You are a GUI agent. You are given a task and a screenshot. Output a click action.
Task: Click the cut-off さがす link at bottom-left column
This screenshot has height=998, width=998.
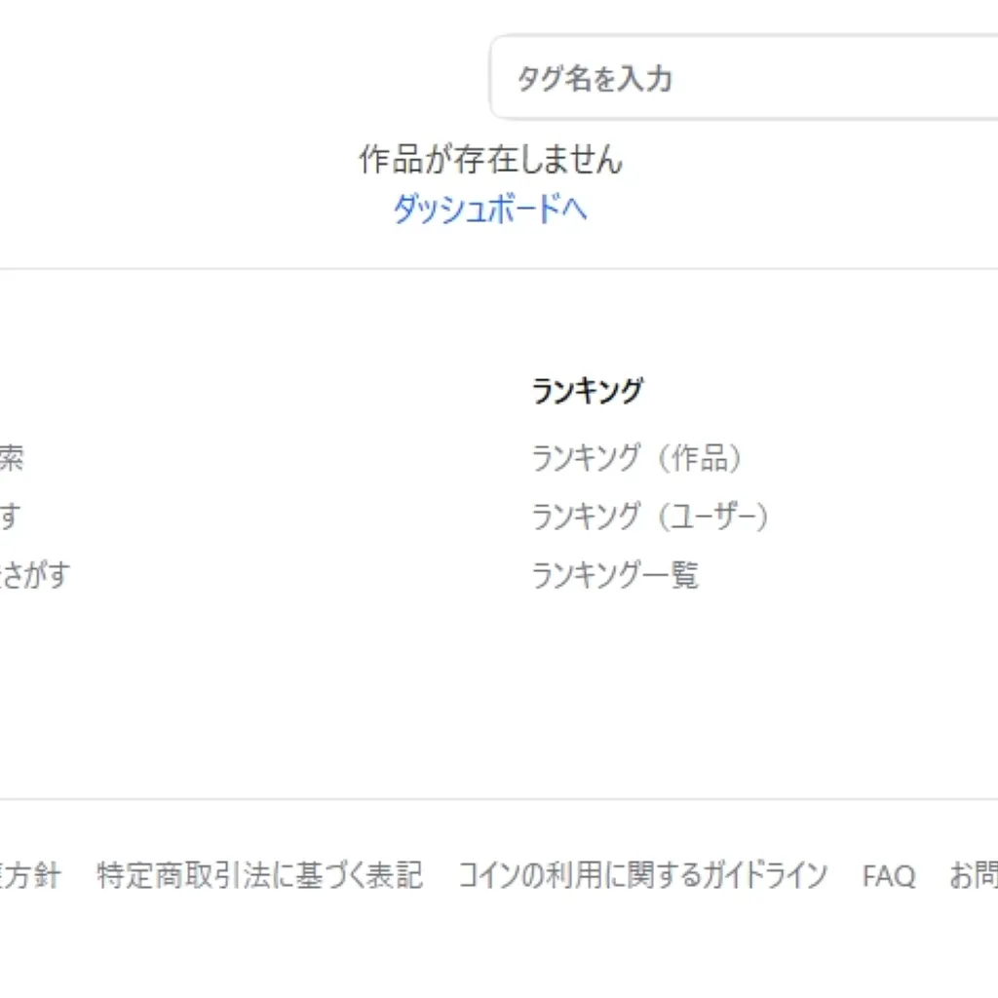pyautogui.click(x=35, y=575)
